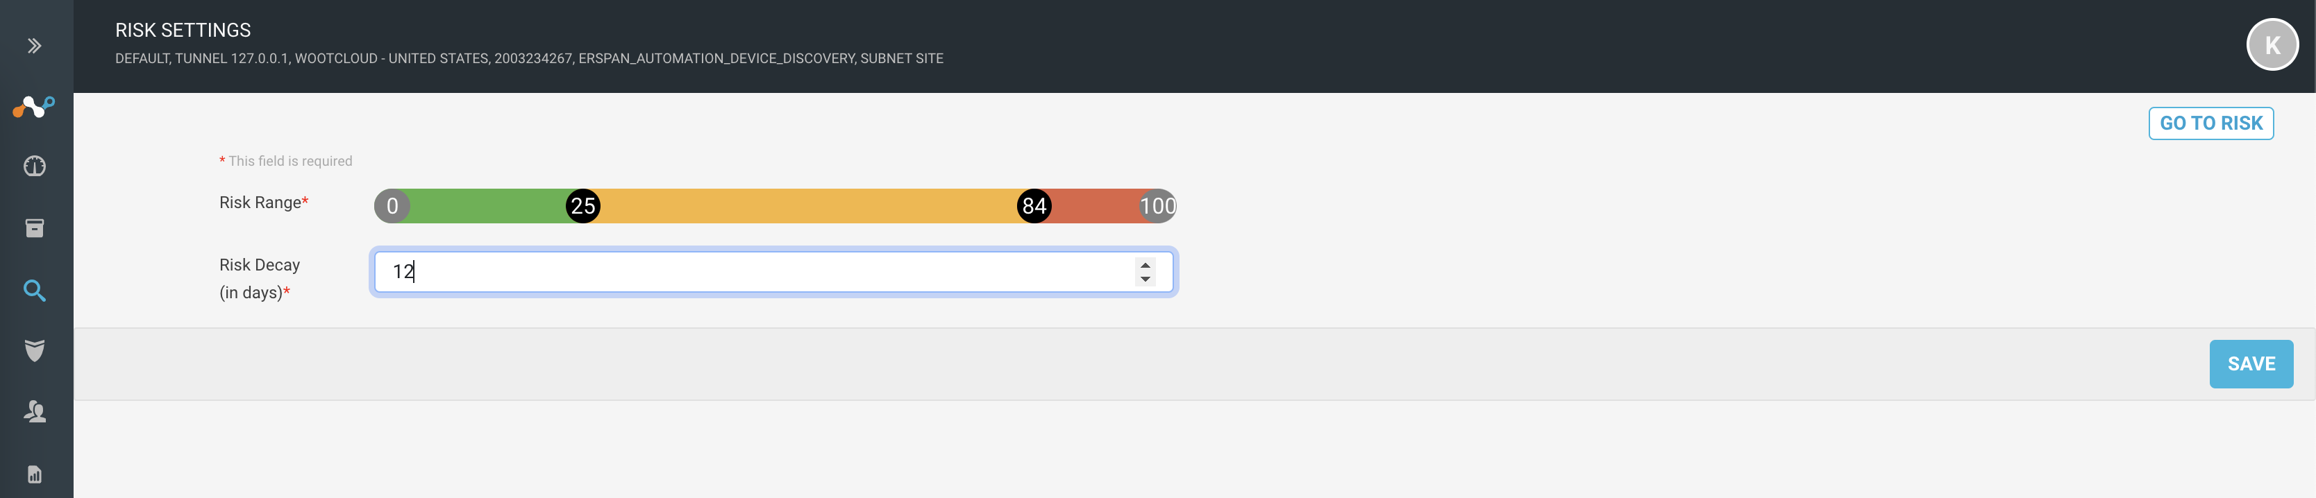The width and height of the screenshot is (2316, 498).
Task: Click the GO TO RISK button
Action: point(2210,123)
